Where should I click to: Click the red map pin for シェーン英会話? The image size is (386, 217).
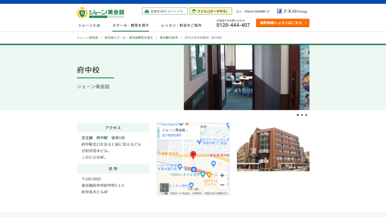point(193,155)
